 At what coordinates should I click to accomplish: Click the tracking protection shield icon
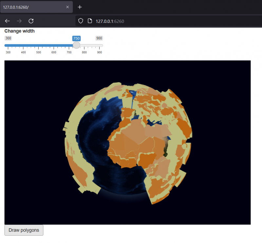[80, 21]
